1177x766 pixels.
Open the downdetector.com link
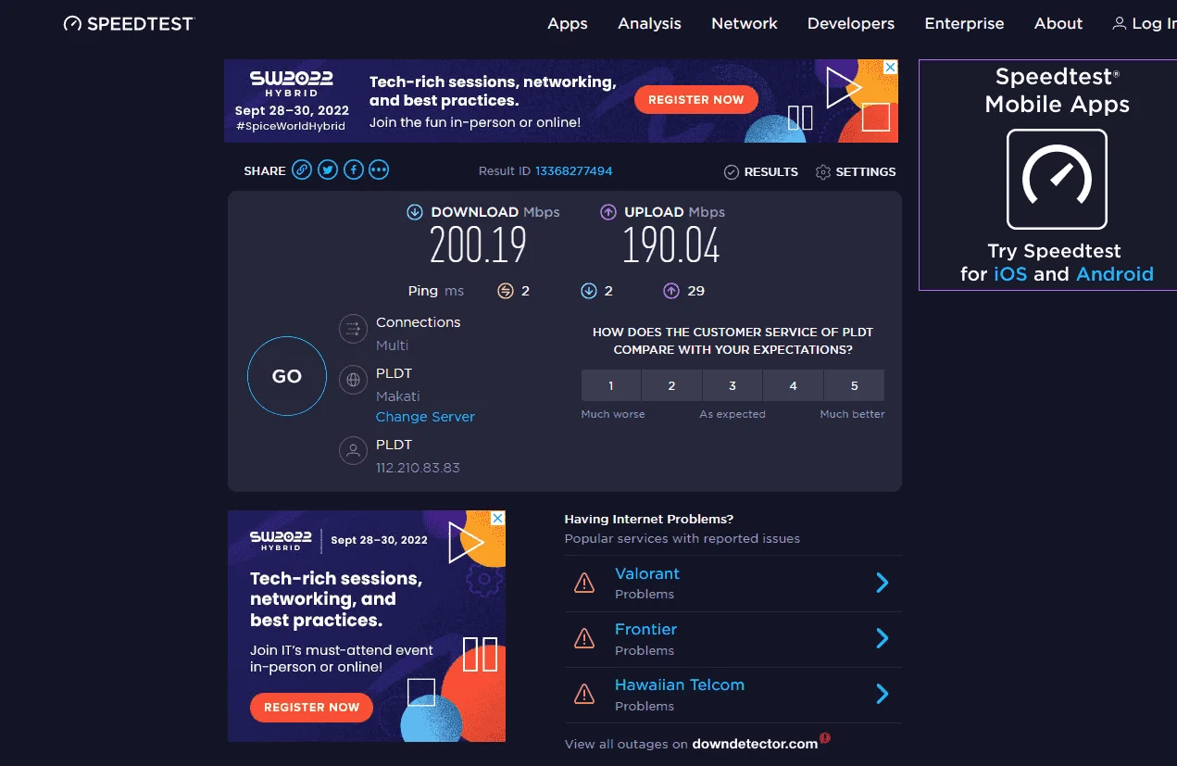[x=755, y=744]
